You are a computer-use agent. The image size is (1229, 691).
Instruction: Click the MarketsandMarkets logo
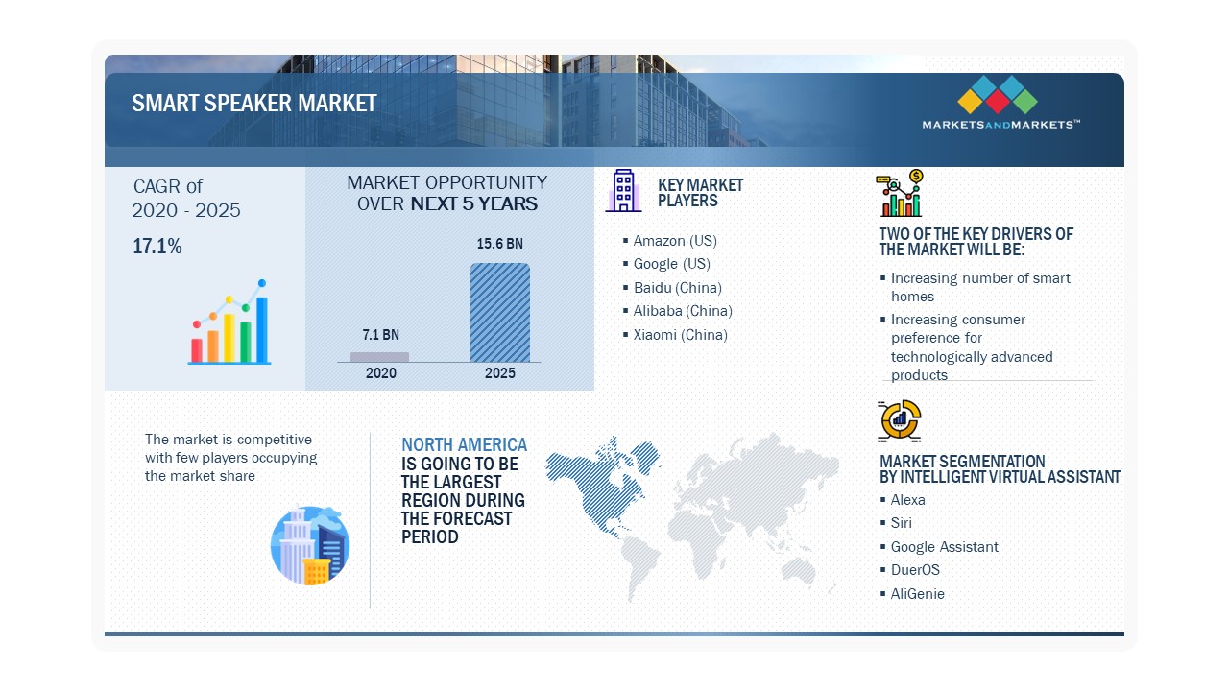click(x=1000, y=104)
